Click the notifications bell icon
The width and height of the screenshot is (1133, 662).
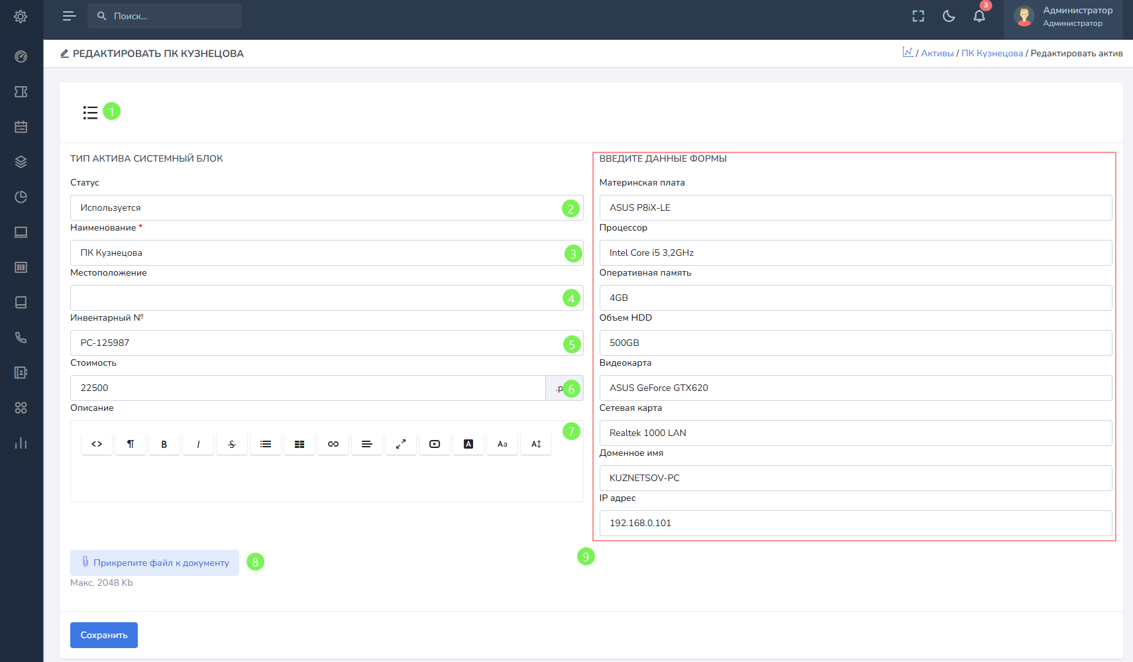tap(979, 17)
